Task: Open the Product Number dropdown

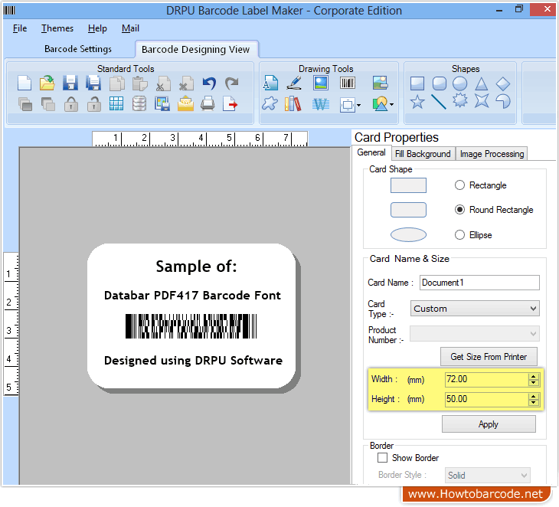Action: (475, 334)
